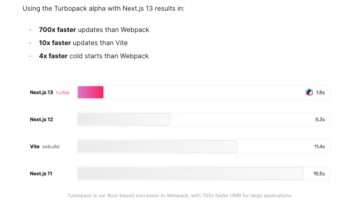Click the 'esbuild' gray label

[51, 147]
